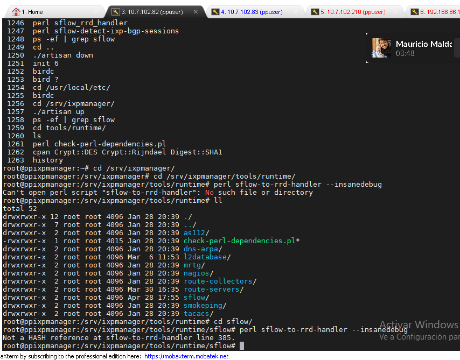Close the 4. 10.7.102.83 session tab

tap(295, 12)
